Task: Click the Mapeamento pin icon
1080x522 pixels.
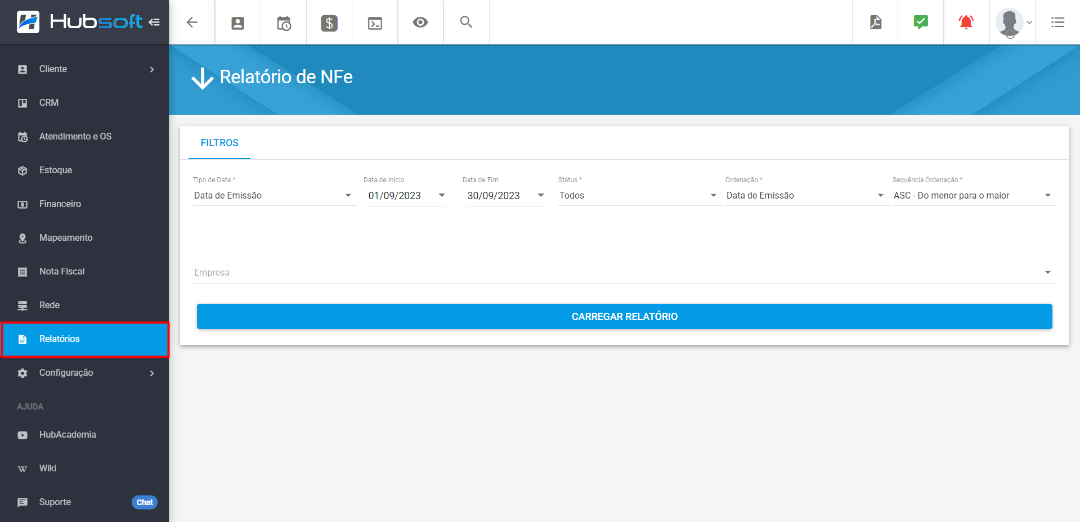Action: tap(23, 238)
